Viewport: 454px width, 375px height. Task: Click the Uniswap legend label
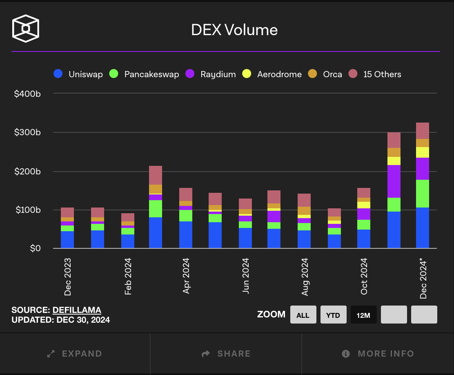point(86,74)
